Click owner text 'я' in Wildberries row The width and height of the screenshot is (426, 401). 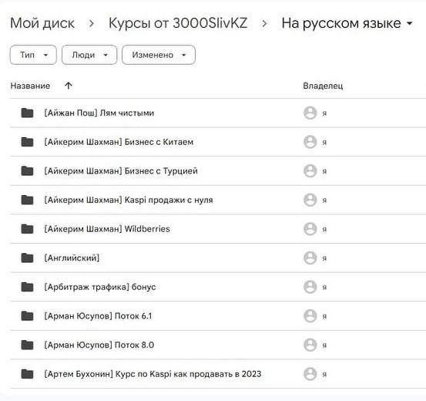pyautogui.click(x=324, y=230)
